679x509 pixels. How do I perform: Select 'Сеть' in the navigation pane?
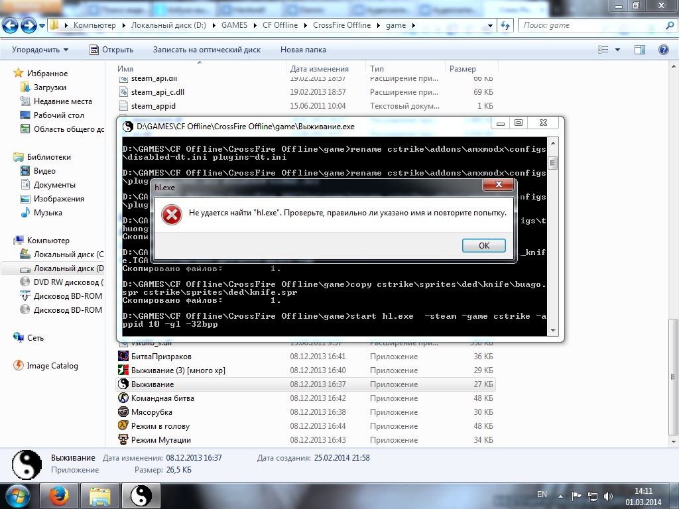pos(35,338)
